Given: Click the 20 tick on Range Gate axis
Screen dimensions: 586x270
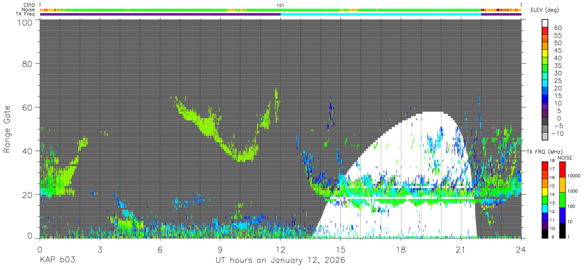Looking at the screenshot, I should pos(27,195).
